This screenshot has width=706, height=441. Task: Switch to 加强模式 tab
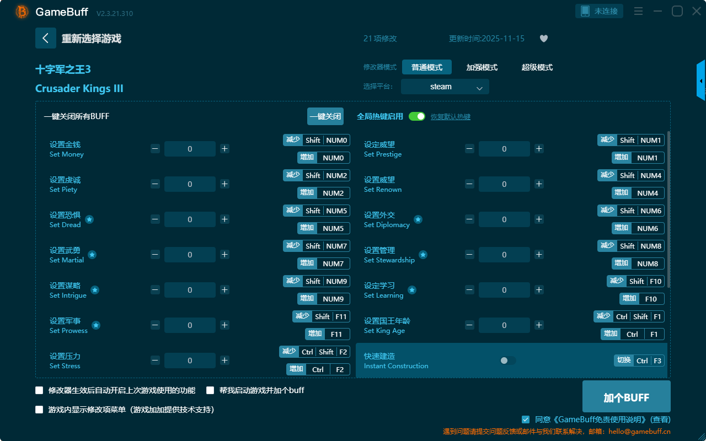tap(482, 67)
